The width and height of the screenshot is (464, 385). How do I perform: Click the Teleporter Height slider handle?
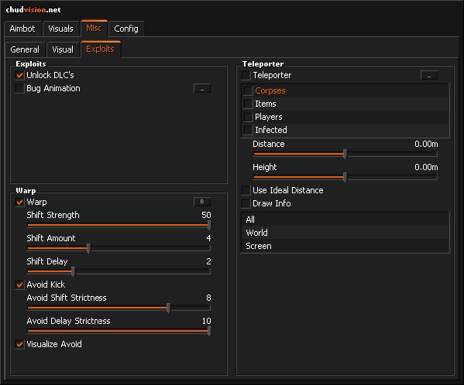[x=345, y=177]
